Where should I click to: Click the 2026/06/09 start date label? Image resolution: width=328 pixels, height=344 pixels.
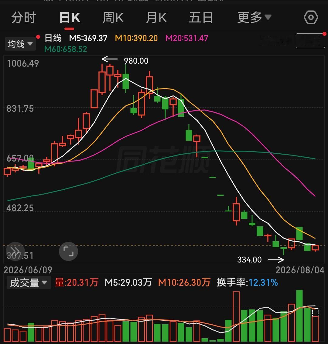[28, 270]
